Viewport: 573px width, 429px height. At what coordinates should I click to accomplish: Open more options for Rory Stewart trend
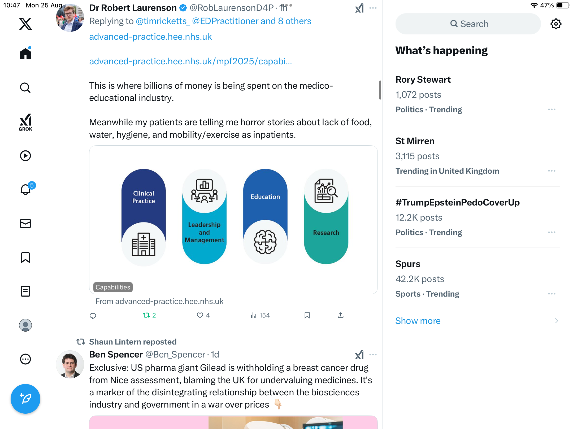click(552, 109)
